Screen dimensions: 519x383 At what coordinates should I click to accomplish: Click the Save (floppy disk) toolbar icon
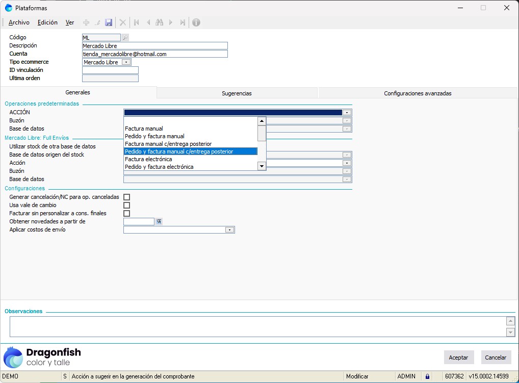click(109, 22)
